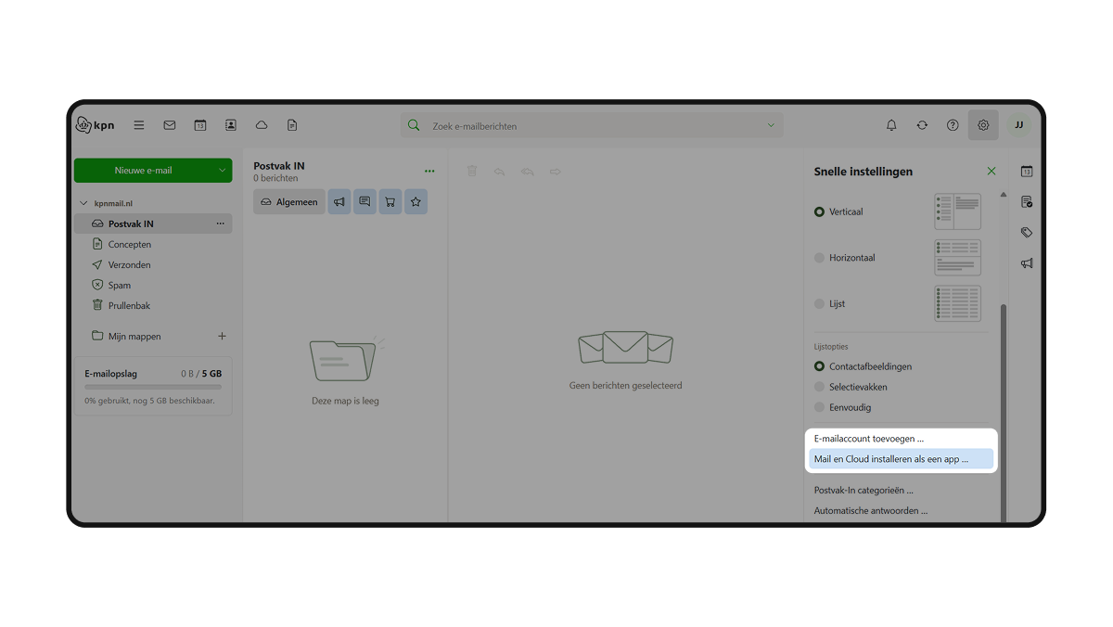Open the Postvak IN folder
The height and width of the screenshot is (627, 1113).
pyautogui.click(x=153, y=224)
